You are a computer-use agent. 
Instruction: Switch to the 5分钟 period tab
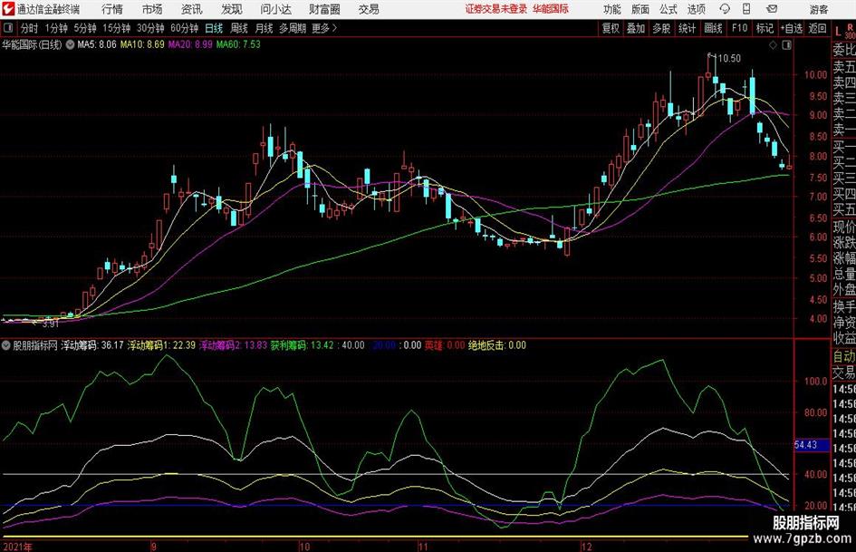pyautogui.click(x=85, y=28)
